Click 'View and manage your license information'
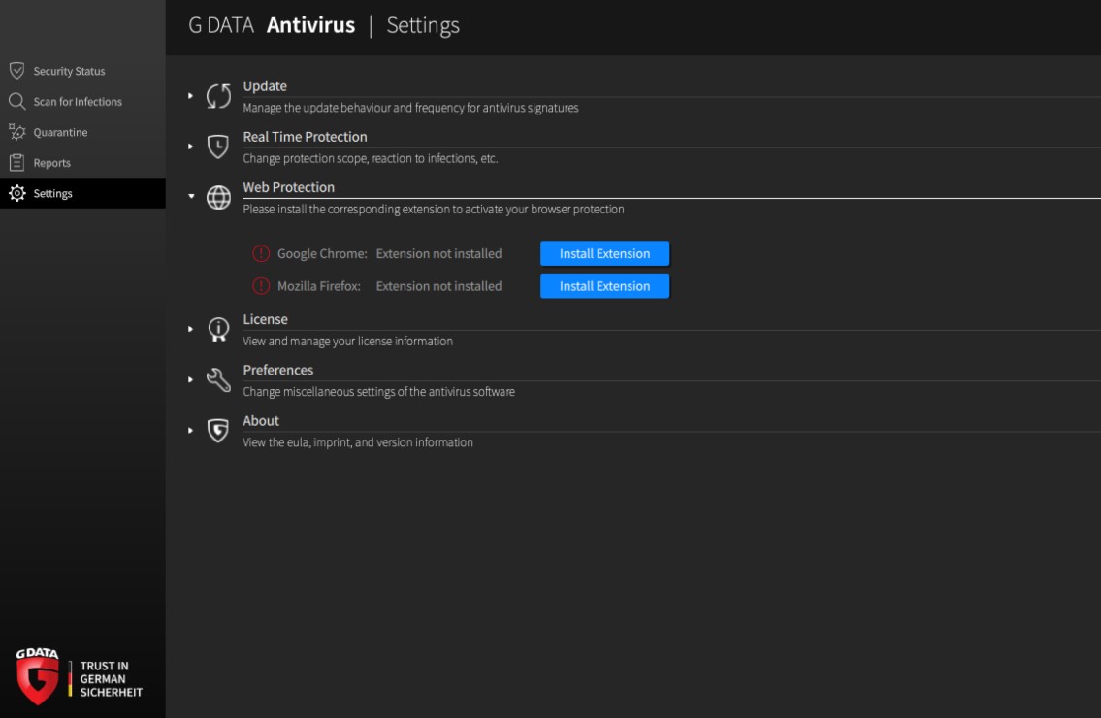 pos(347,341)
